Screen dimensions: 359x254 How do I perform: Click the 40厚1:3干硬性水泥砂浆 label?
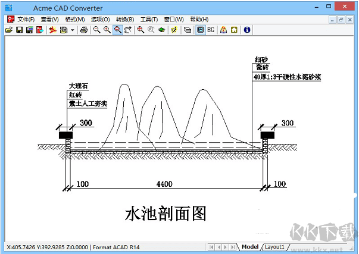(x=287, y=77)
